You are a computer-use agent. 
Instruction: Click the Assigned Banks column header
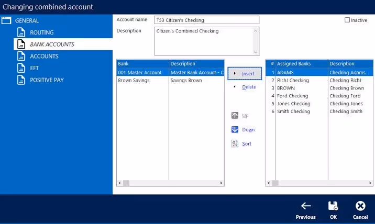point(302,64)
